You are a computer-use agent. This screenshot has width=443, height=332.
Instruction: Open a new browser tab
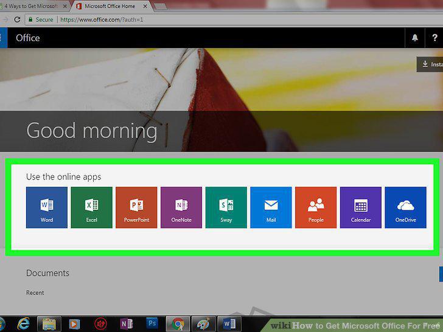(161, 7)
